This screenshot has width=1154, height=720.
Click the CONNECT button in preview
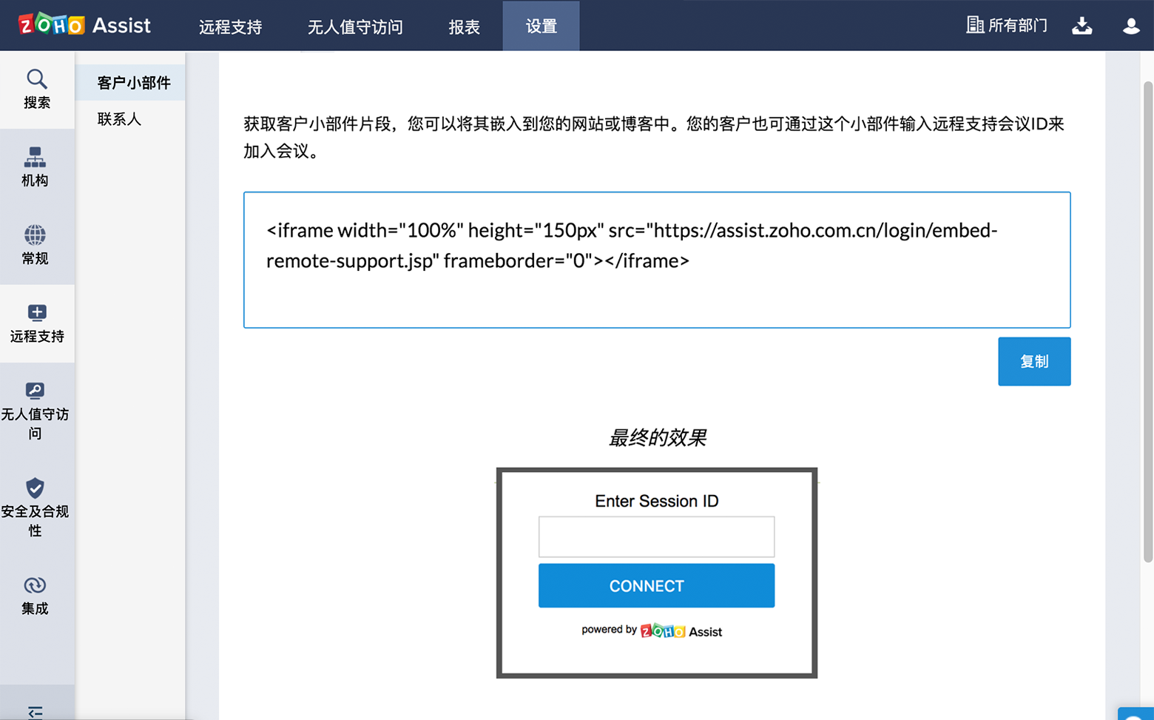(x=656, y=585)
